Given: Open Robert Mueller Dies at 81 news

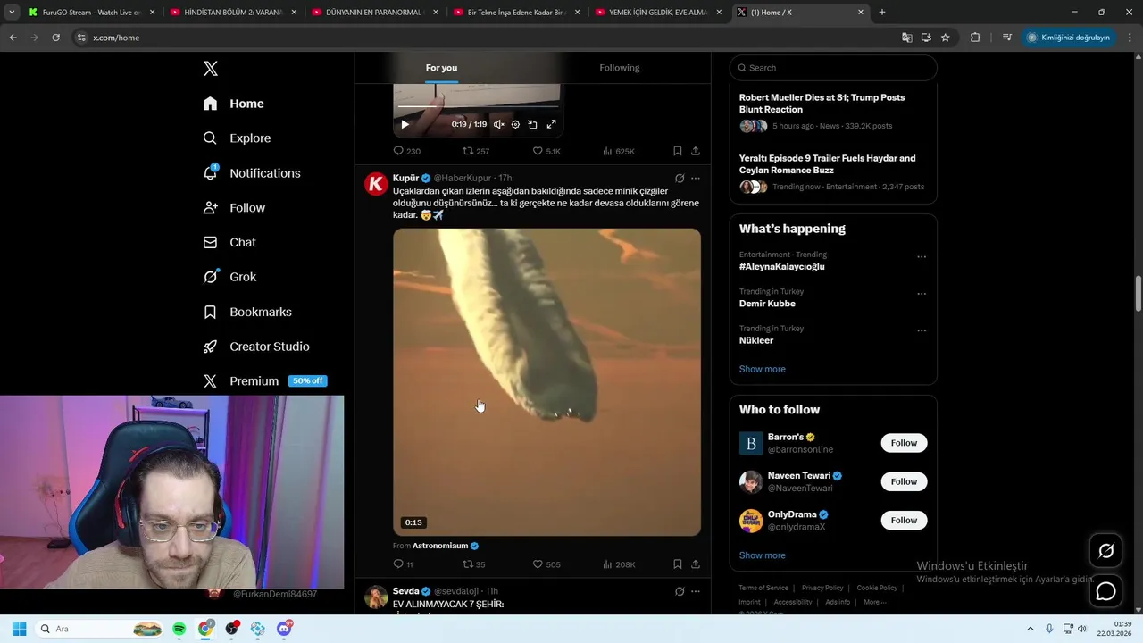Looking at the screenshot, I should pos(833,112).
